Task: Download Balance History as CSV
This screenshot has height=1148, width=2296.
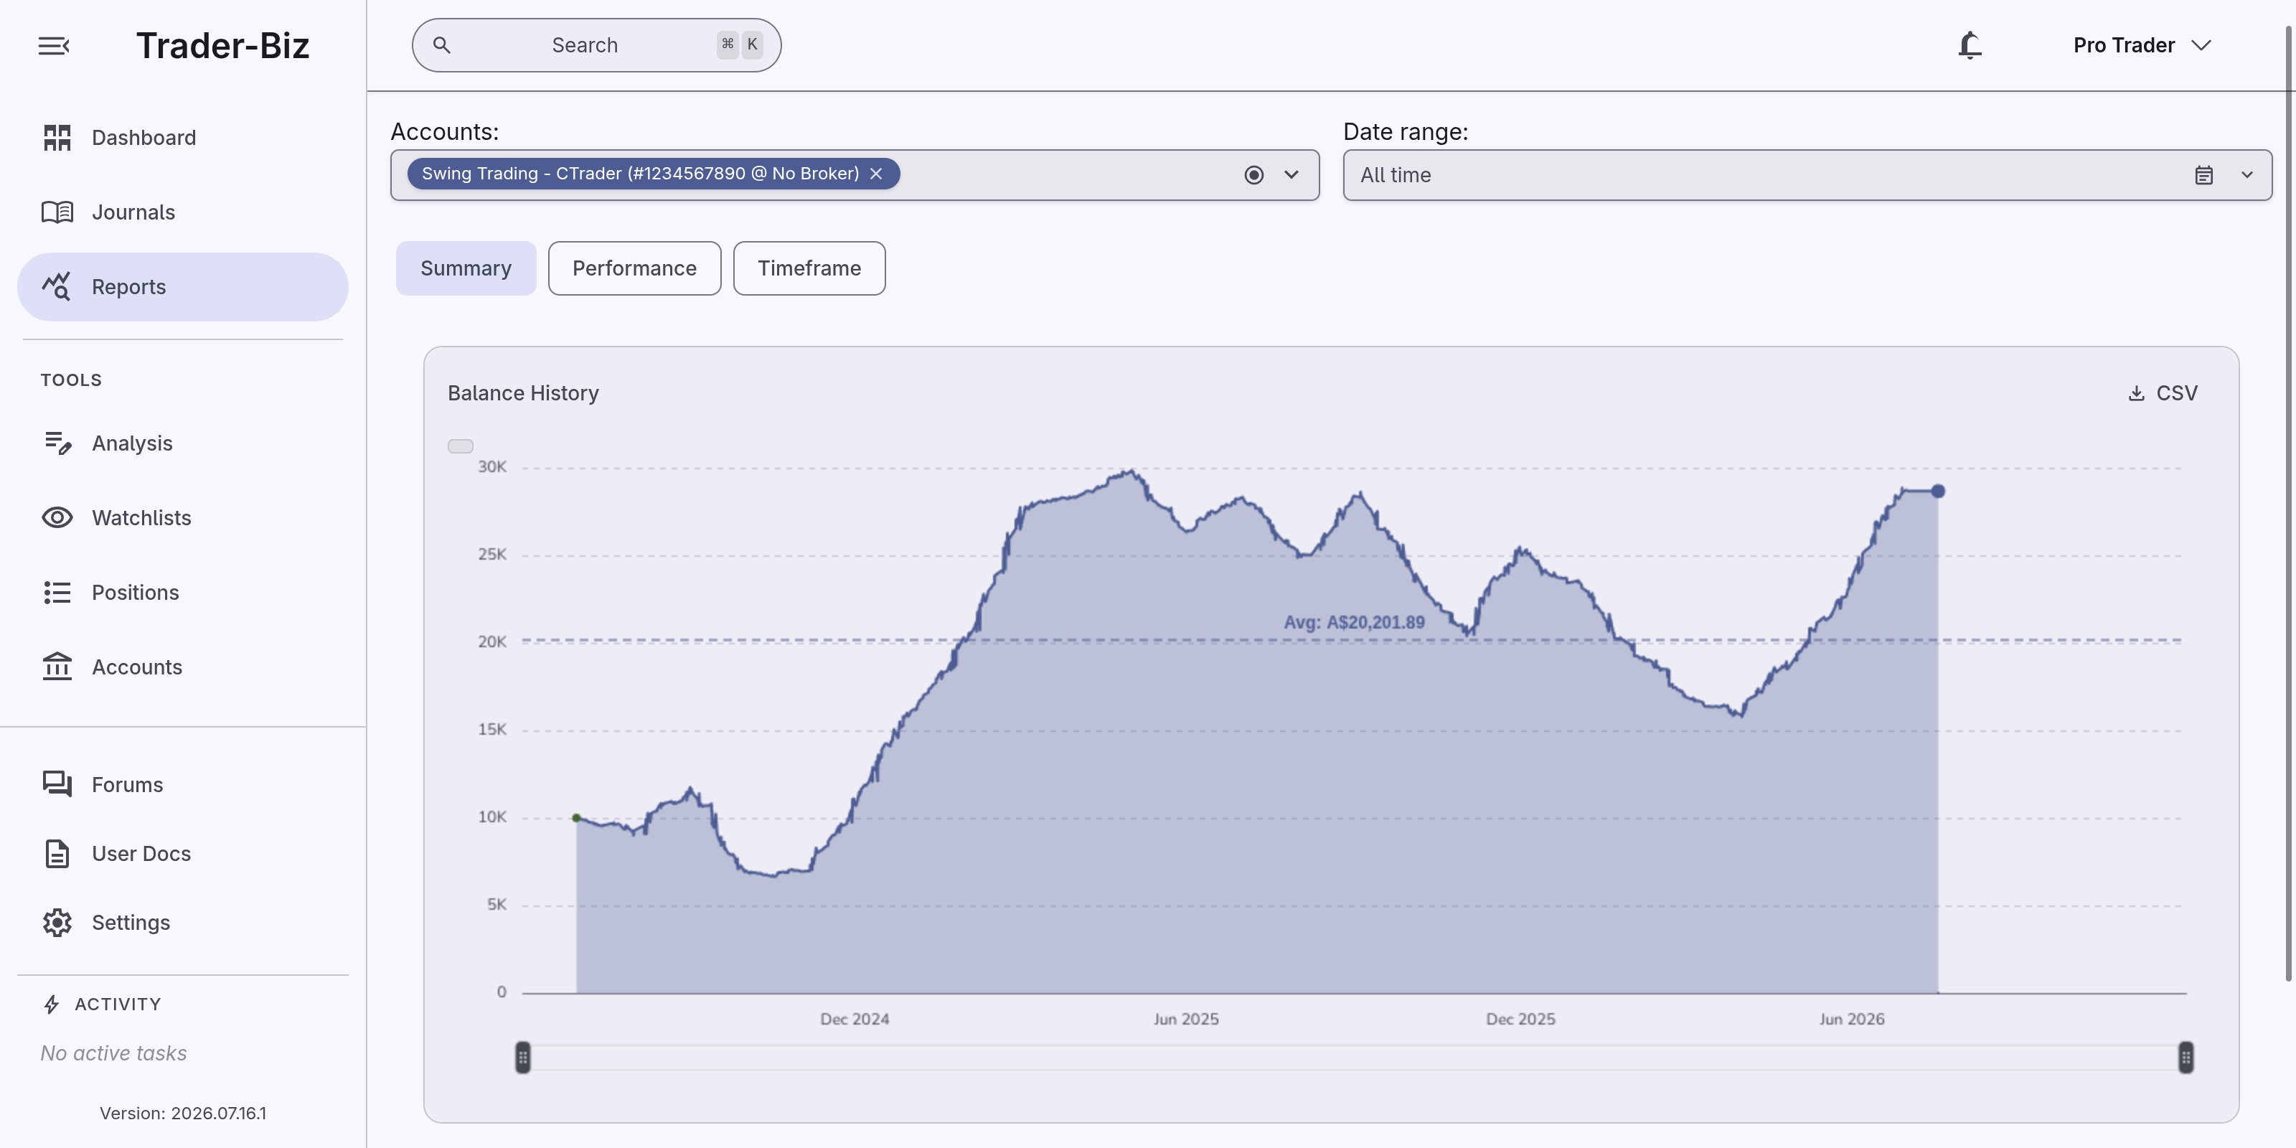Action: pyautogui.click(x=2163, y=393)
